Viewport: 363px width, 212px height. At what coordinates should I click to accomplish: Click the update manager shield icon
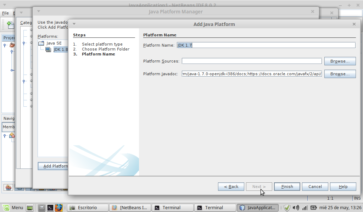coord(287,208)
